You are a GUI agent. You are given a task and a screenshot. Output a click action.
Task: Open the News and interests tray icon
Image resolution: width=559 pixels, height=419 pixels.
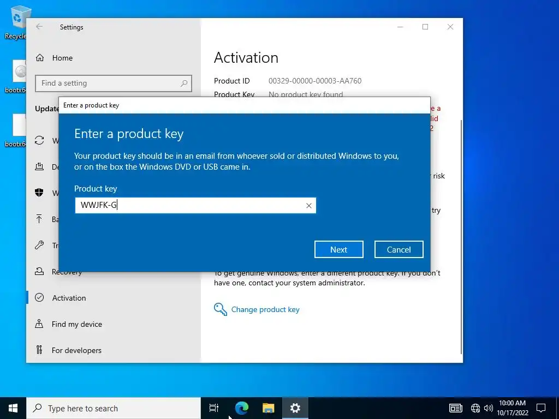(x=456, y=408)
